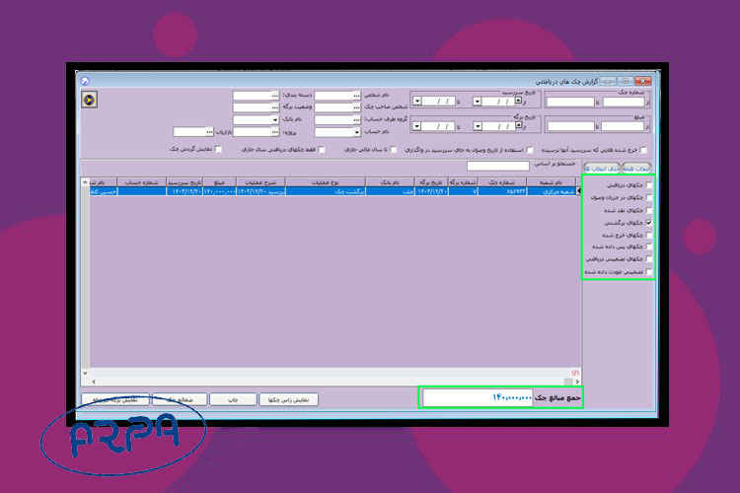Open lookup dots beside بازاریاب field
This screenshot has width=740, height=493.
click(206, 131)
